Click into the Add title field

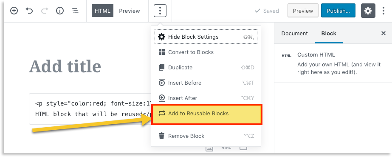pyautogui.click(x=65, y=66)
